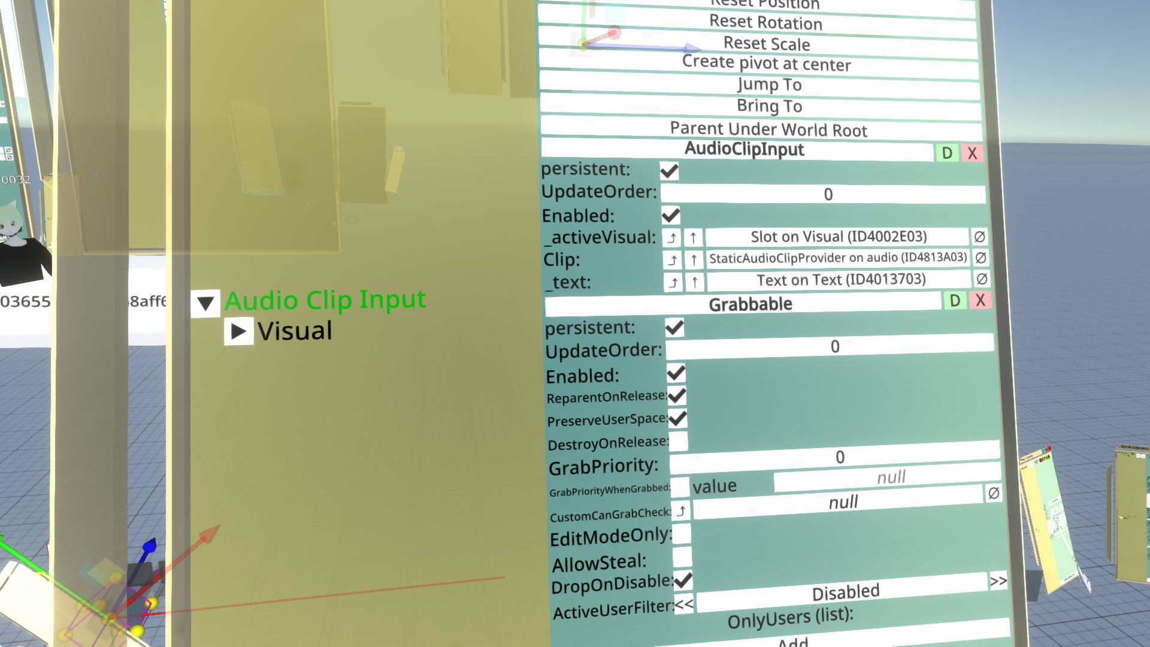1150x647 pixels.
Task: Click the D button on AudioClipInput
Action: point(947,153)
